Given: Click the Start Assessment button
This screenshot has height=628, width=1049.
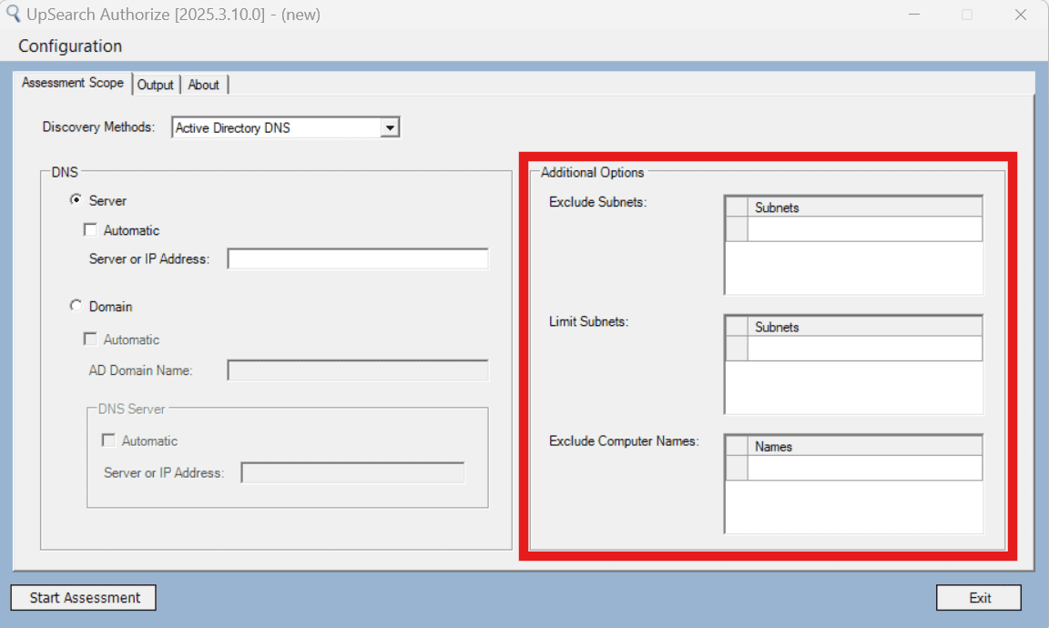Looking at the screenshot, I should (x=83, y=597).
